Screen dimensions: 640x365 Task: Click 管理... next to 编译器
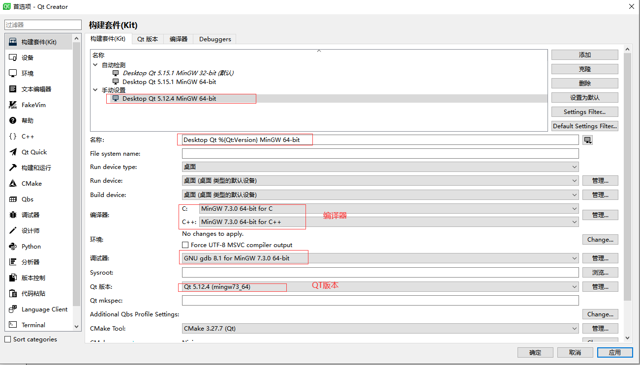tap(601, 215)
